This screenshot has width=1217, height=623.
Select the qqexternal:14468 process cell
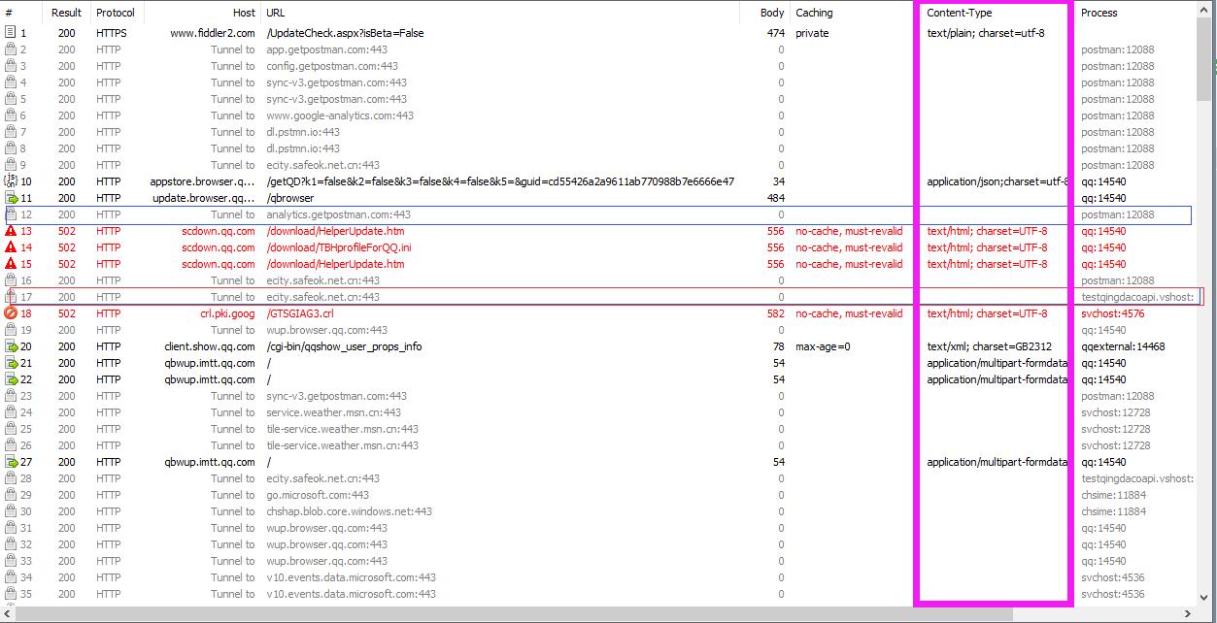tap(1123, 346)
